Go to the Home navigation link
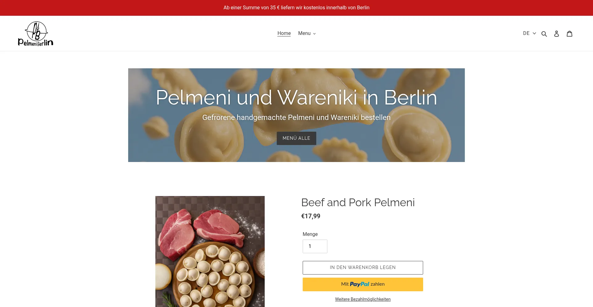The image size is (593, 307). [284, 33]
